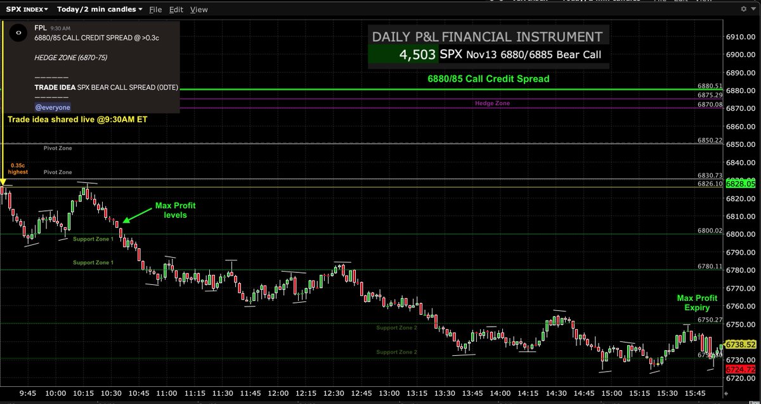
Task: Click the 0.35c highest orange annotation
Action: click(18, 168)
